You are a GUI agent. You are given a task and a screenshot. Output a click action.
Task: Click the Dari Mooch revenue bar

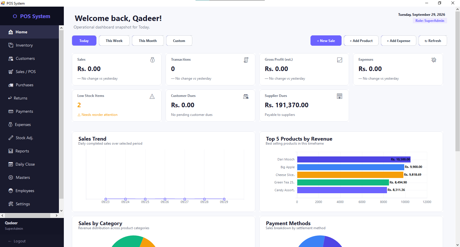click(x=354, y=159)
